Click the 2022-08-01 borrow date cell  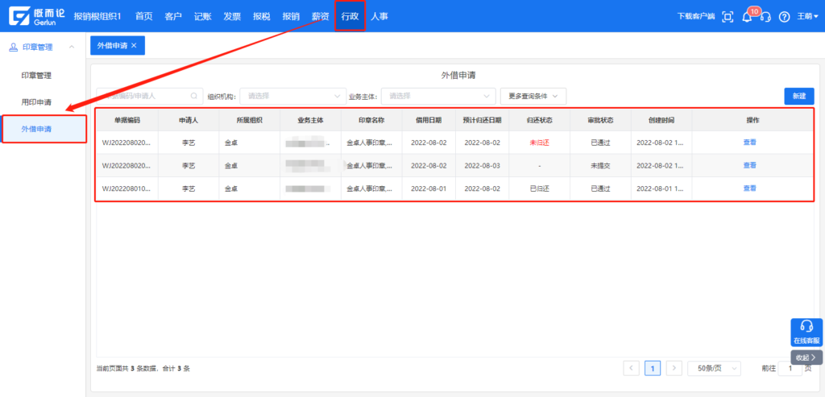point(429,188)
